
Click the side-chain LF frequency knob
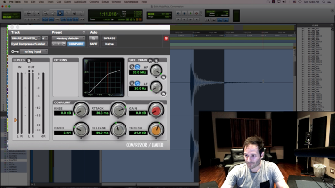click(x=156, y=87)
